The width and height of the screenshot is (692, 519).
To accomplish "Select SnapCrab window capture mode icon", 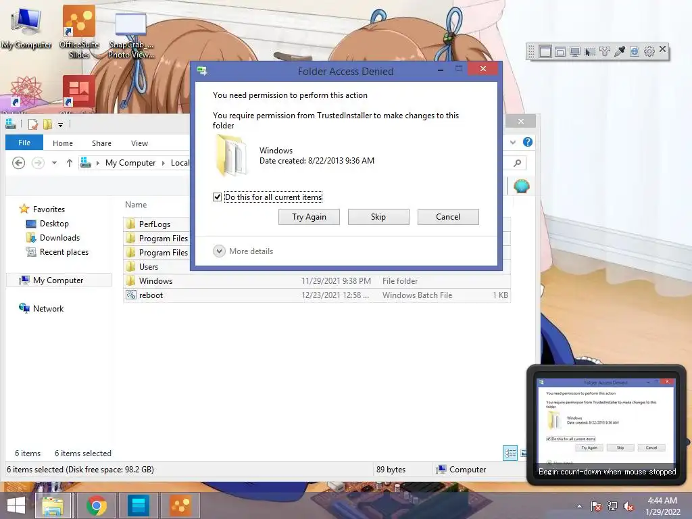I will [545, 51].
